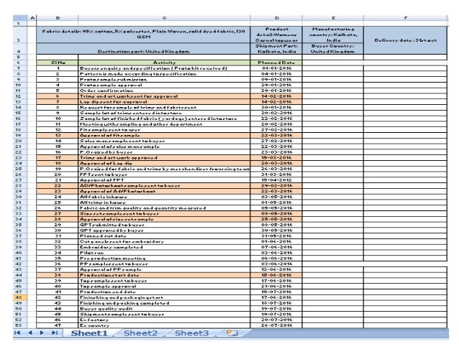Select the Destination port United Kingdom cell

pos(143,49)
